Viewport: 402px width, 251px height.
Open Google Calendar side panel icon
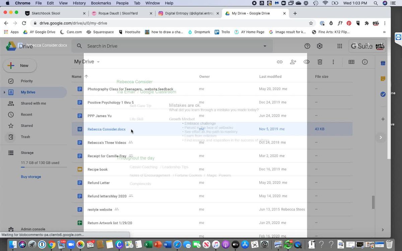coord(383,63)
